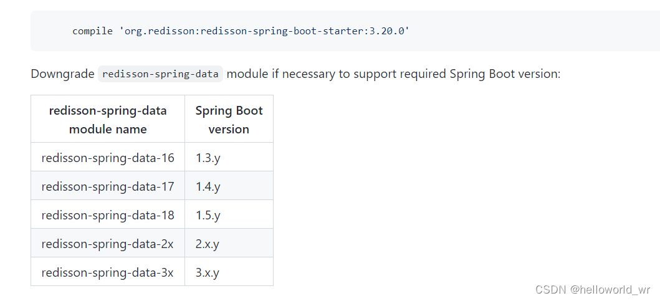Screen dimensions: 660x301
Task: Select the redisson-spring-data-18 cell
Action: (108, 215)
